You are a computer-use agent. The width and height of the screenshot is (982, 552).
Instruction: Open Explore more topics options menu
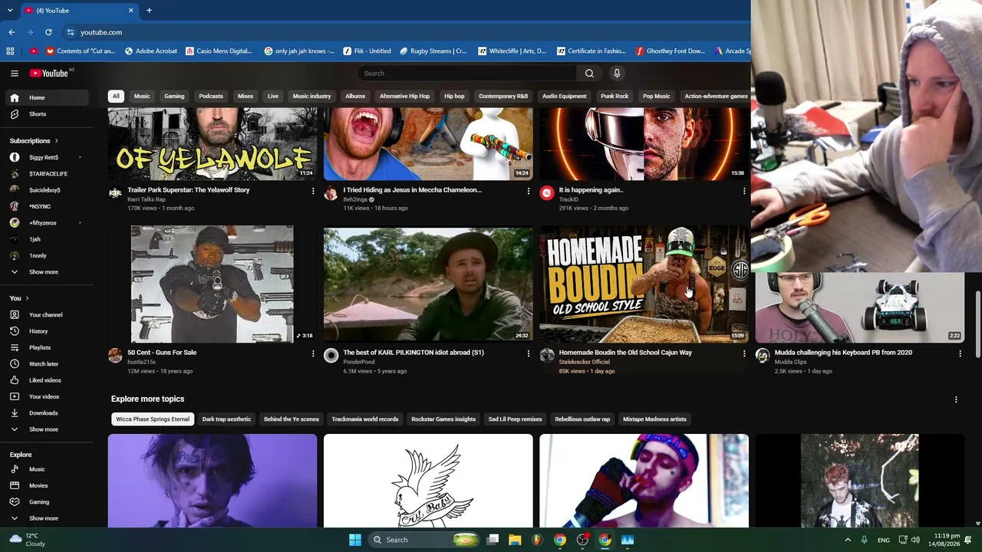956,399
